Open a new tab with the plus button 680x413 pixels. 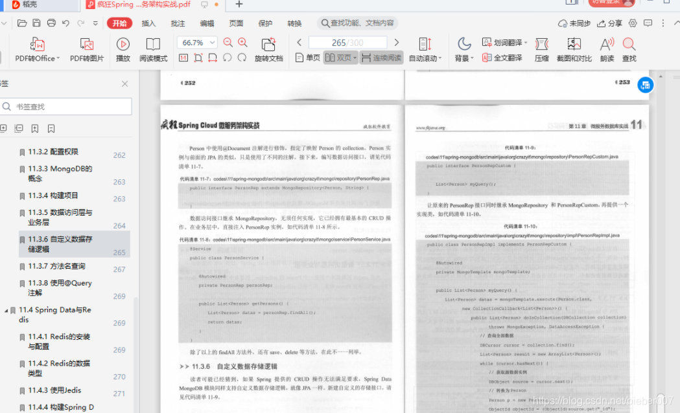[x=239, y=5]
